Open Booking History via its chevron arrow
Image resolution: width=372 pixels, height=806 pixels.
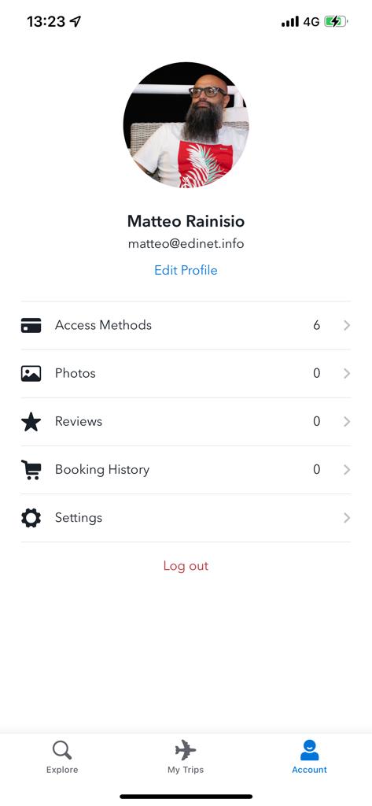[x=347, y=470]
